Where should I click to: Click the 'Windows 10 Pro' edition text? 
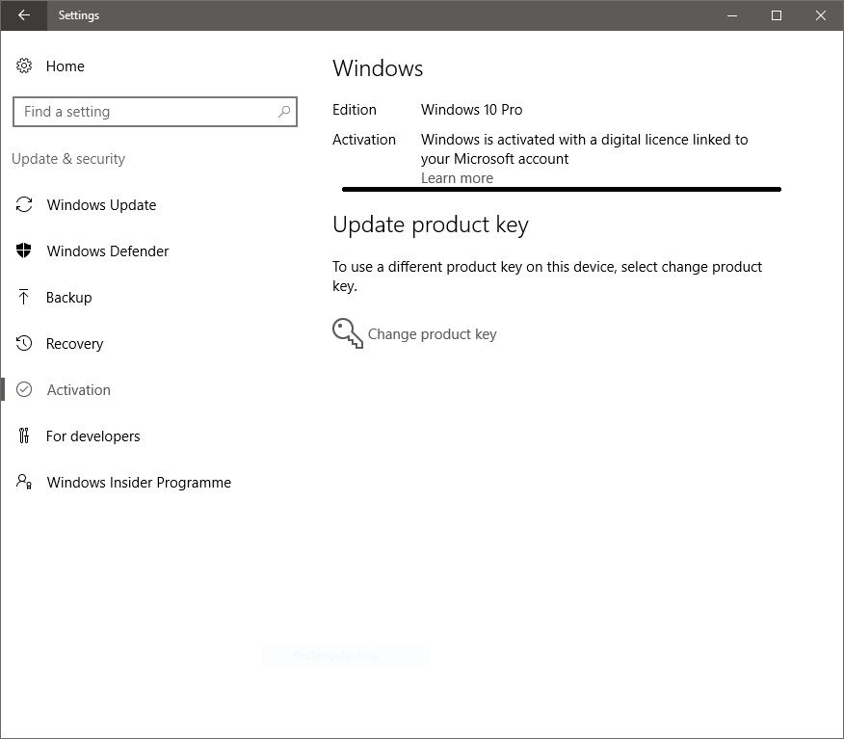click(x=471, y=110)
